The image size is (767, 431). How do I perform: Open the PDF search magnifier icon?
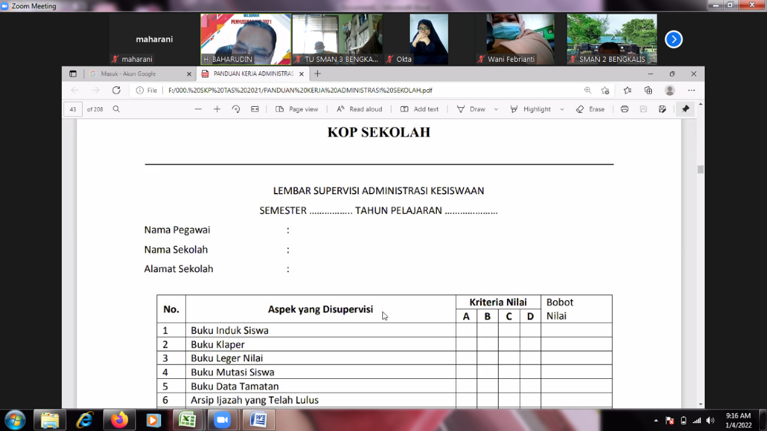pos(116,109)
